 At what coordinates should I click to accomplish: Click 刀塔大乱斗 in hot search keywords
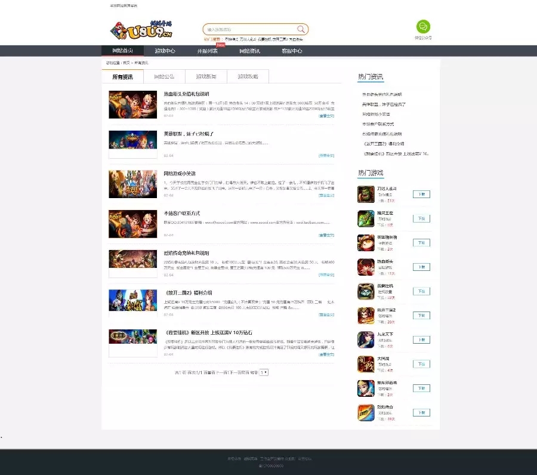[x=248, y=39]
